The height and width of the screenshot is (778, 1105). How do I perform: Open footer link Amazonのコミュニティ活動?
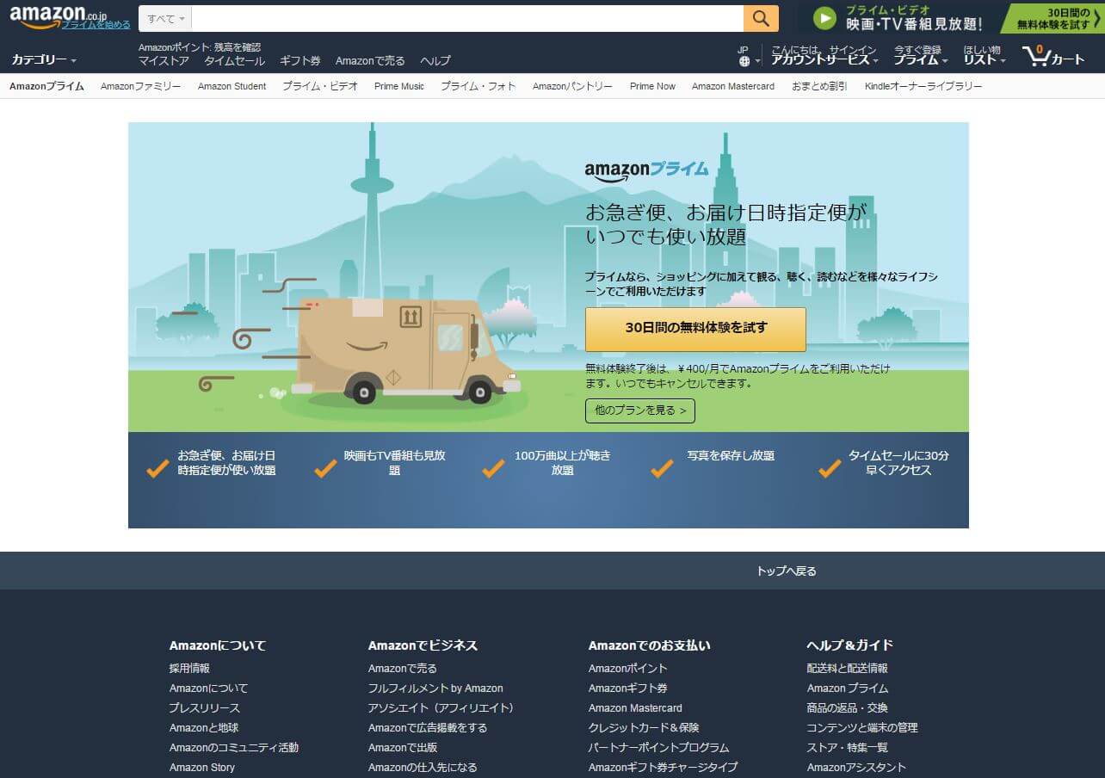pyautogui.click(x=234, y=747)
